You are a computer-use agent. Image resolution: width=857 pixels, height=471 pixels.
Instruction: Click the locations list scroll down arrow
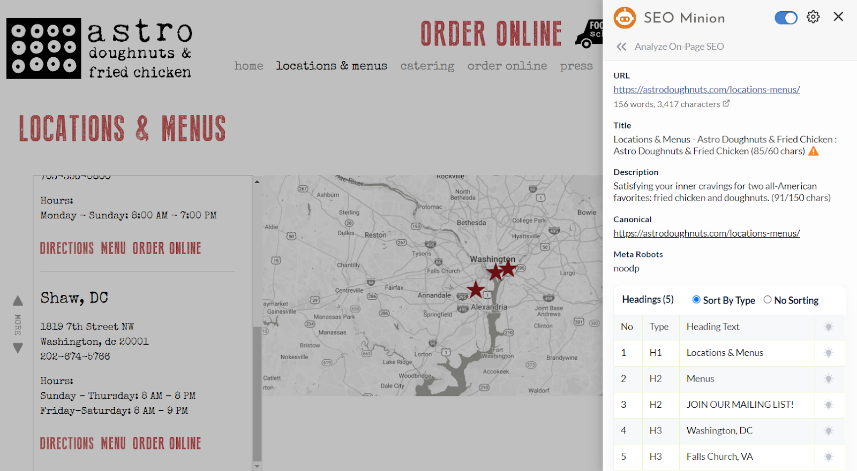(x=257, y=466)
